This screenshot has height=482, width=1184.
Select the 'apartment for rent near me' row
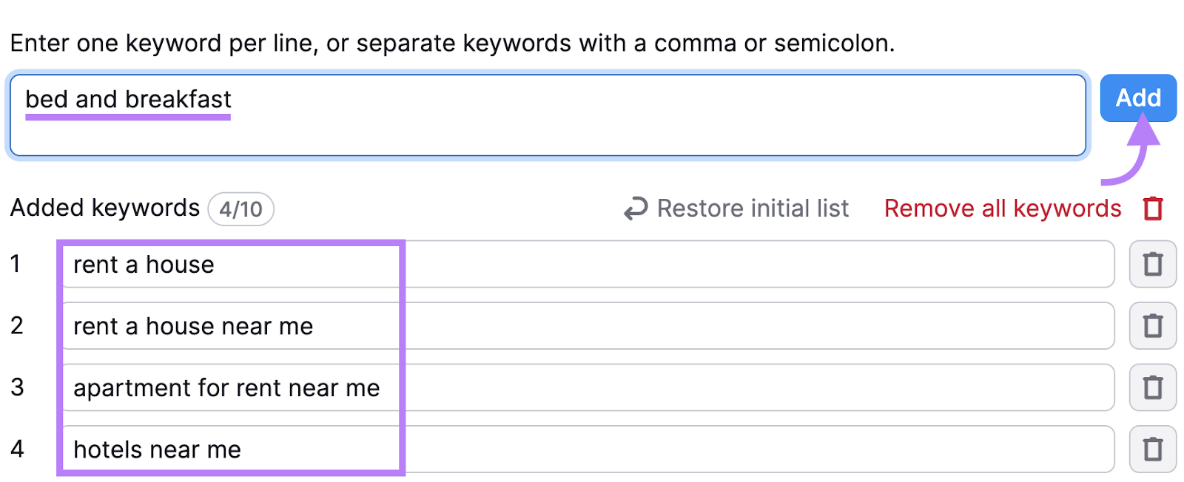point(227,387)
